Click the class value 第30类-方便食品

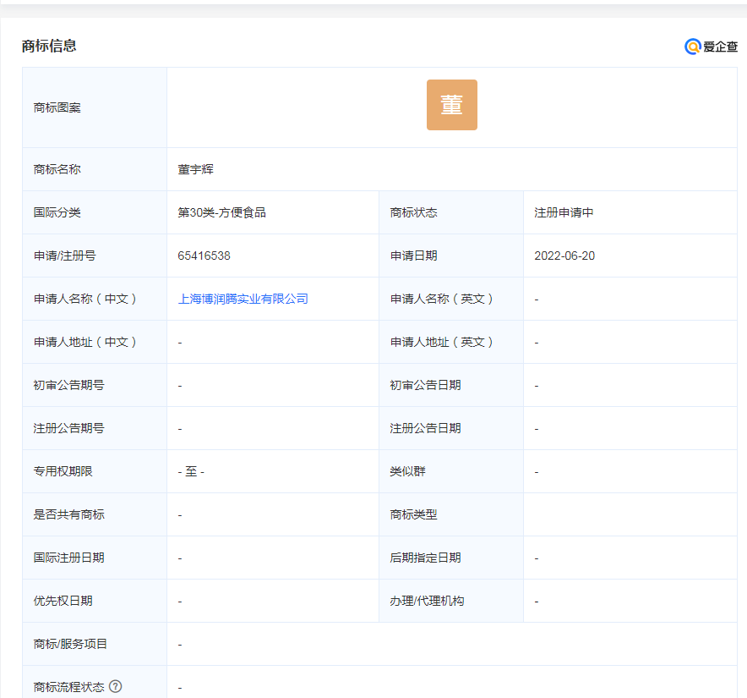click(221, 212)
